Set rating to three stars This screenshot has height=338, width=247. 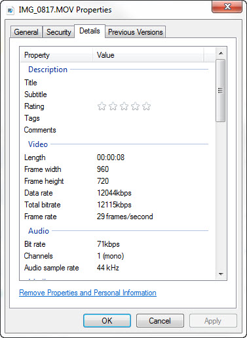tap(124, 106)
